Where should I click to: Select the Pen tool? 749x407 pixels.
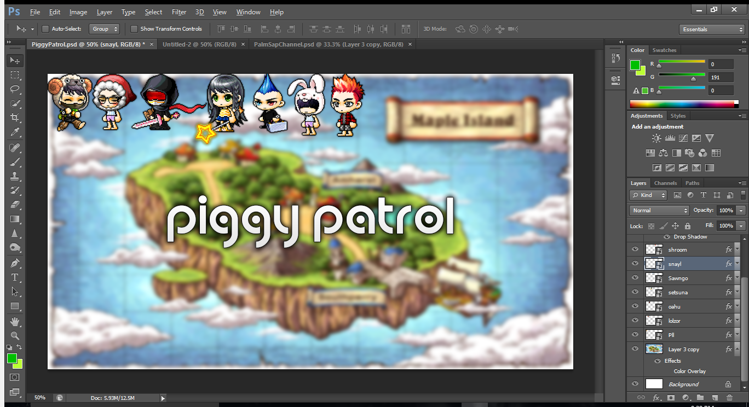point(15,263)
